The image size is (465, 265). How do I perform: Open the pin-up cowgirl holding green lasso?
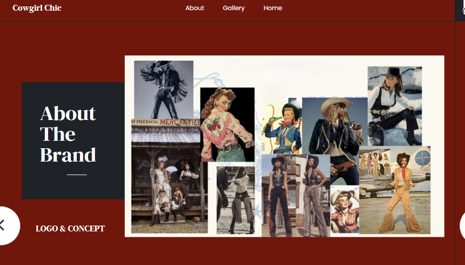282,128
